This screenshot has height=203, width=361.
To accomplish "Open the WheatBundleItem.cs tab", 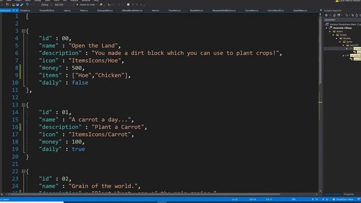I will click(132, 11).
